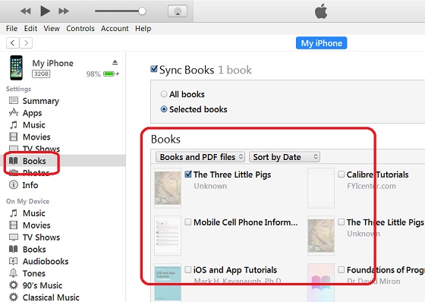Click the 32GB capacity label

point(41,74)
